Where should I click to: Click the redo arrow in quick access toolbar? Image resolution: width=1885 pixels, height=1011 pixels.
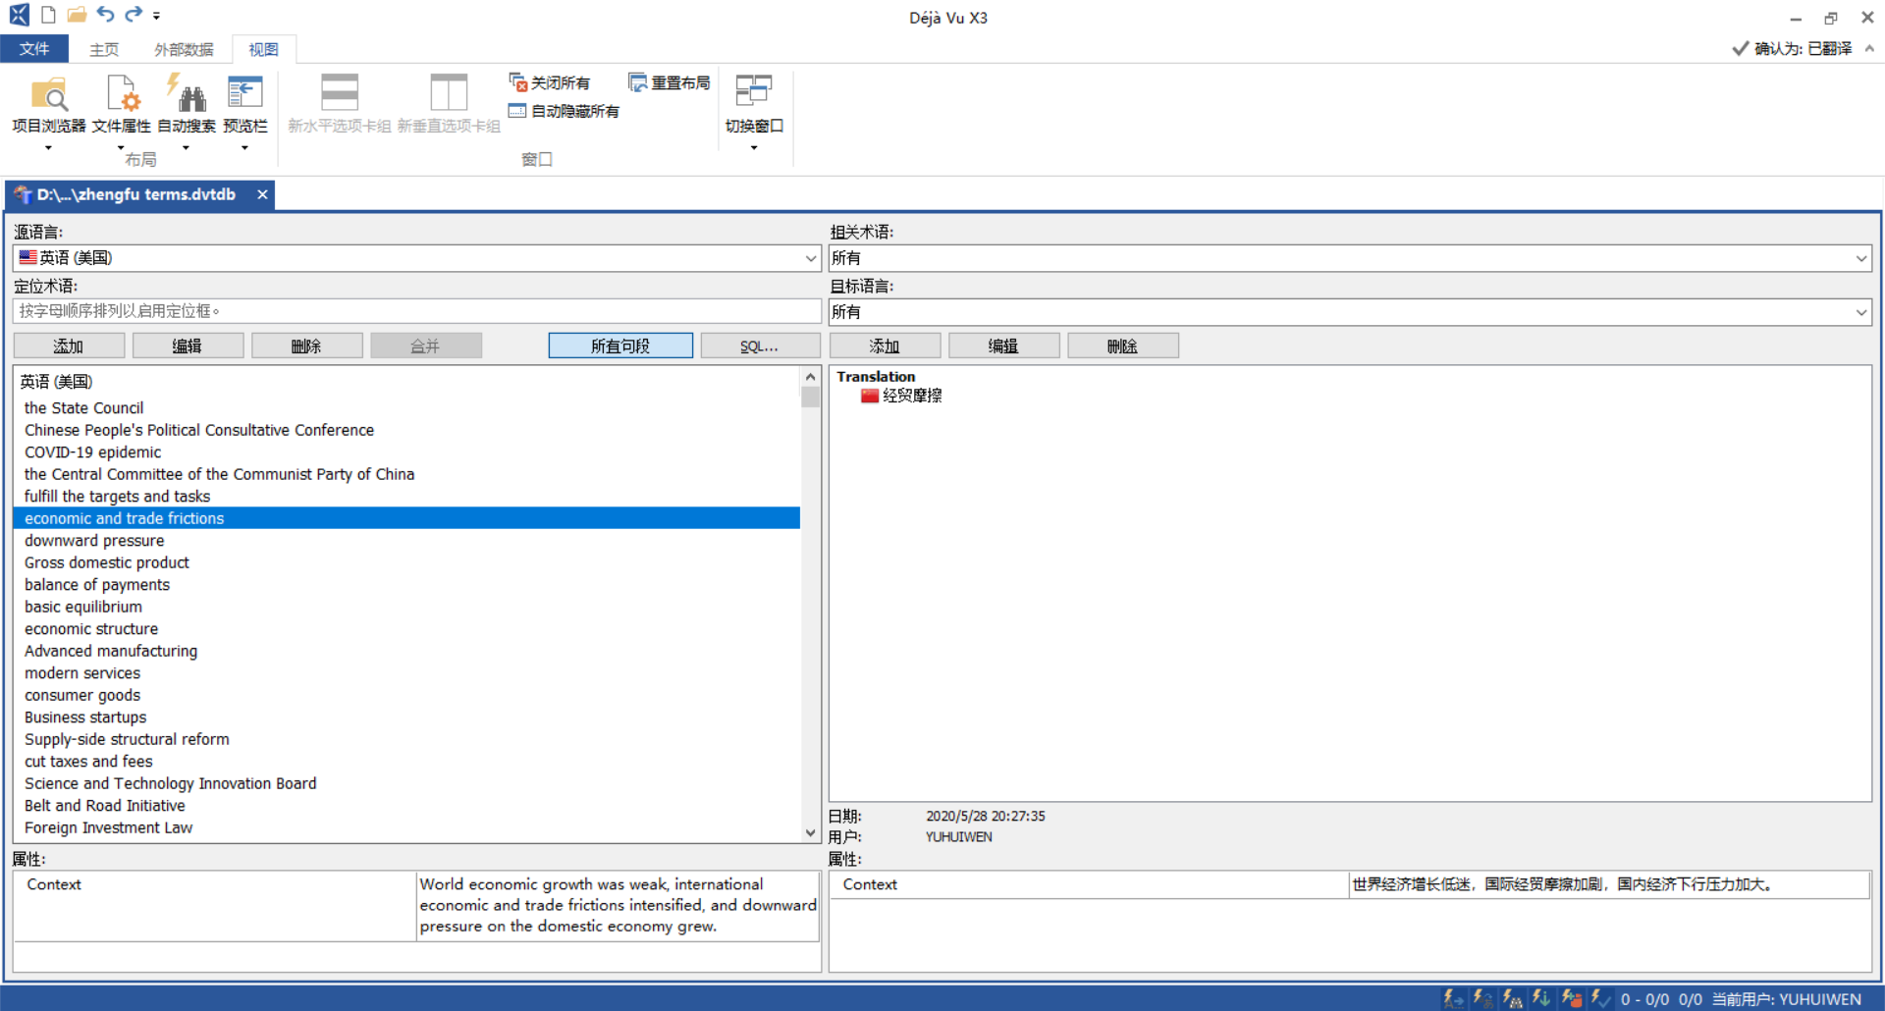coord(133,15)
